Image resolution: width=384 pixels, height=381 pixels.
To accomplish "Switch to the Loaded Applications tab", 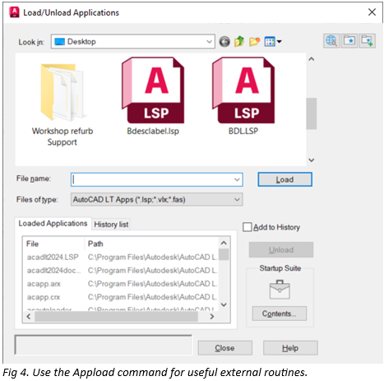I will pyautogui.click(x=53, y=224).
